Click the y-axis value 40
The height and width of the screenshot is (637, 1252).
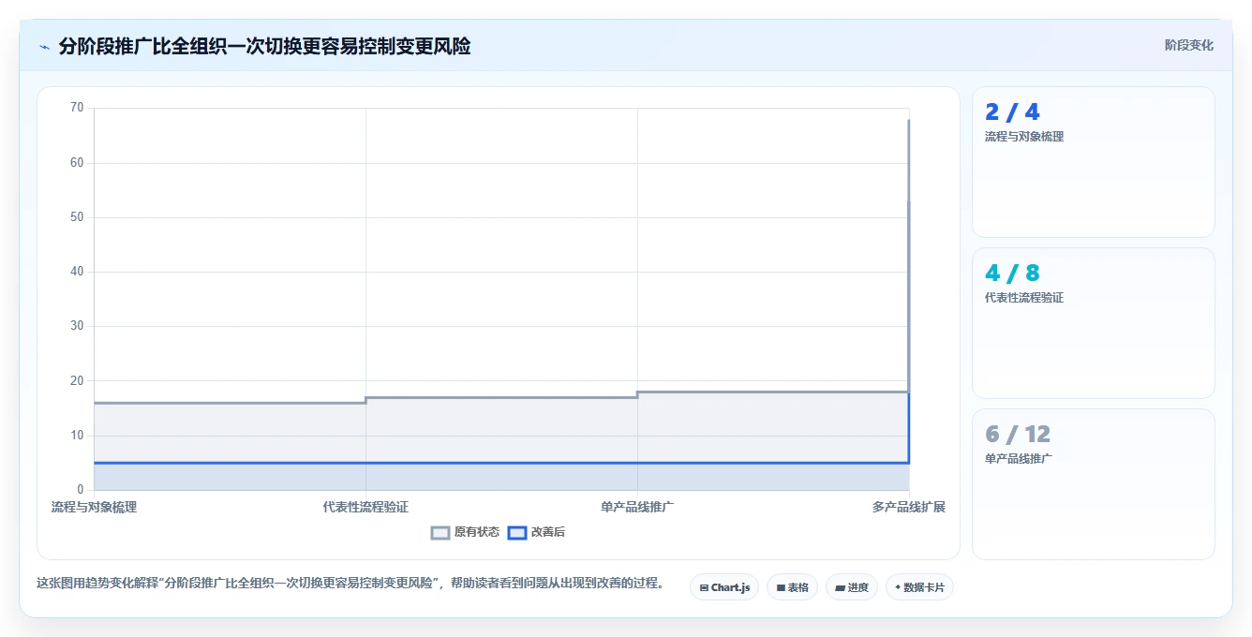[77, 272]
